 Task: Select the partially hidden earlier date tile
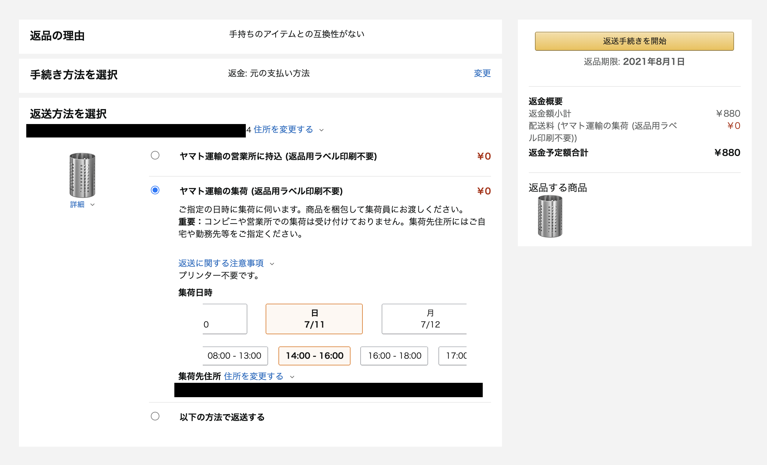(x=225, y=319)
